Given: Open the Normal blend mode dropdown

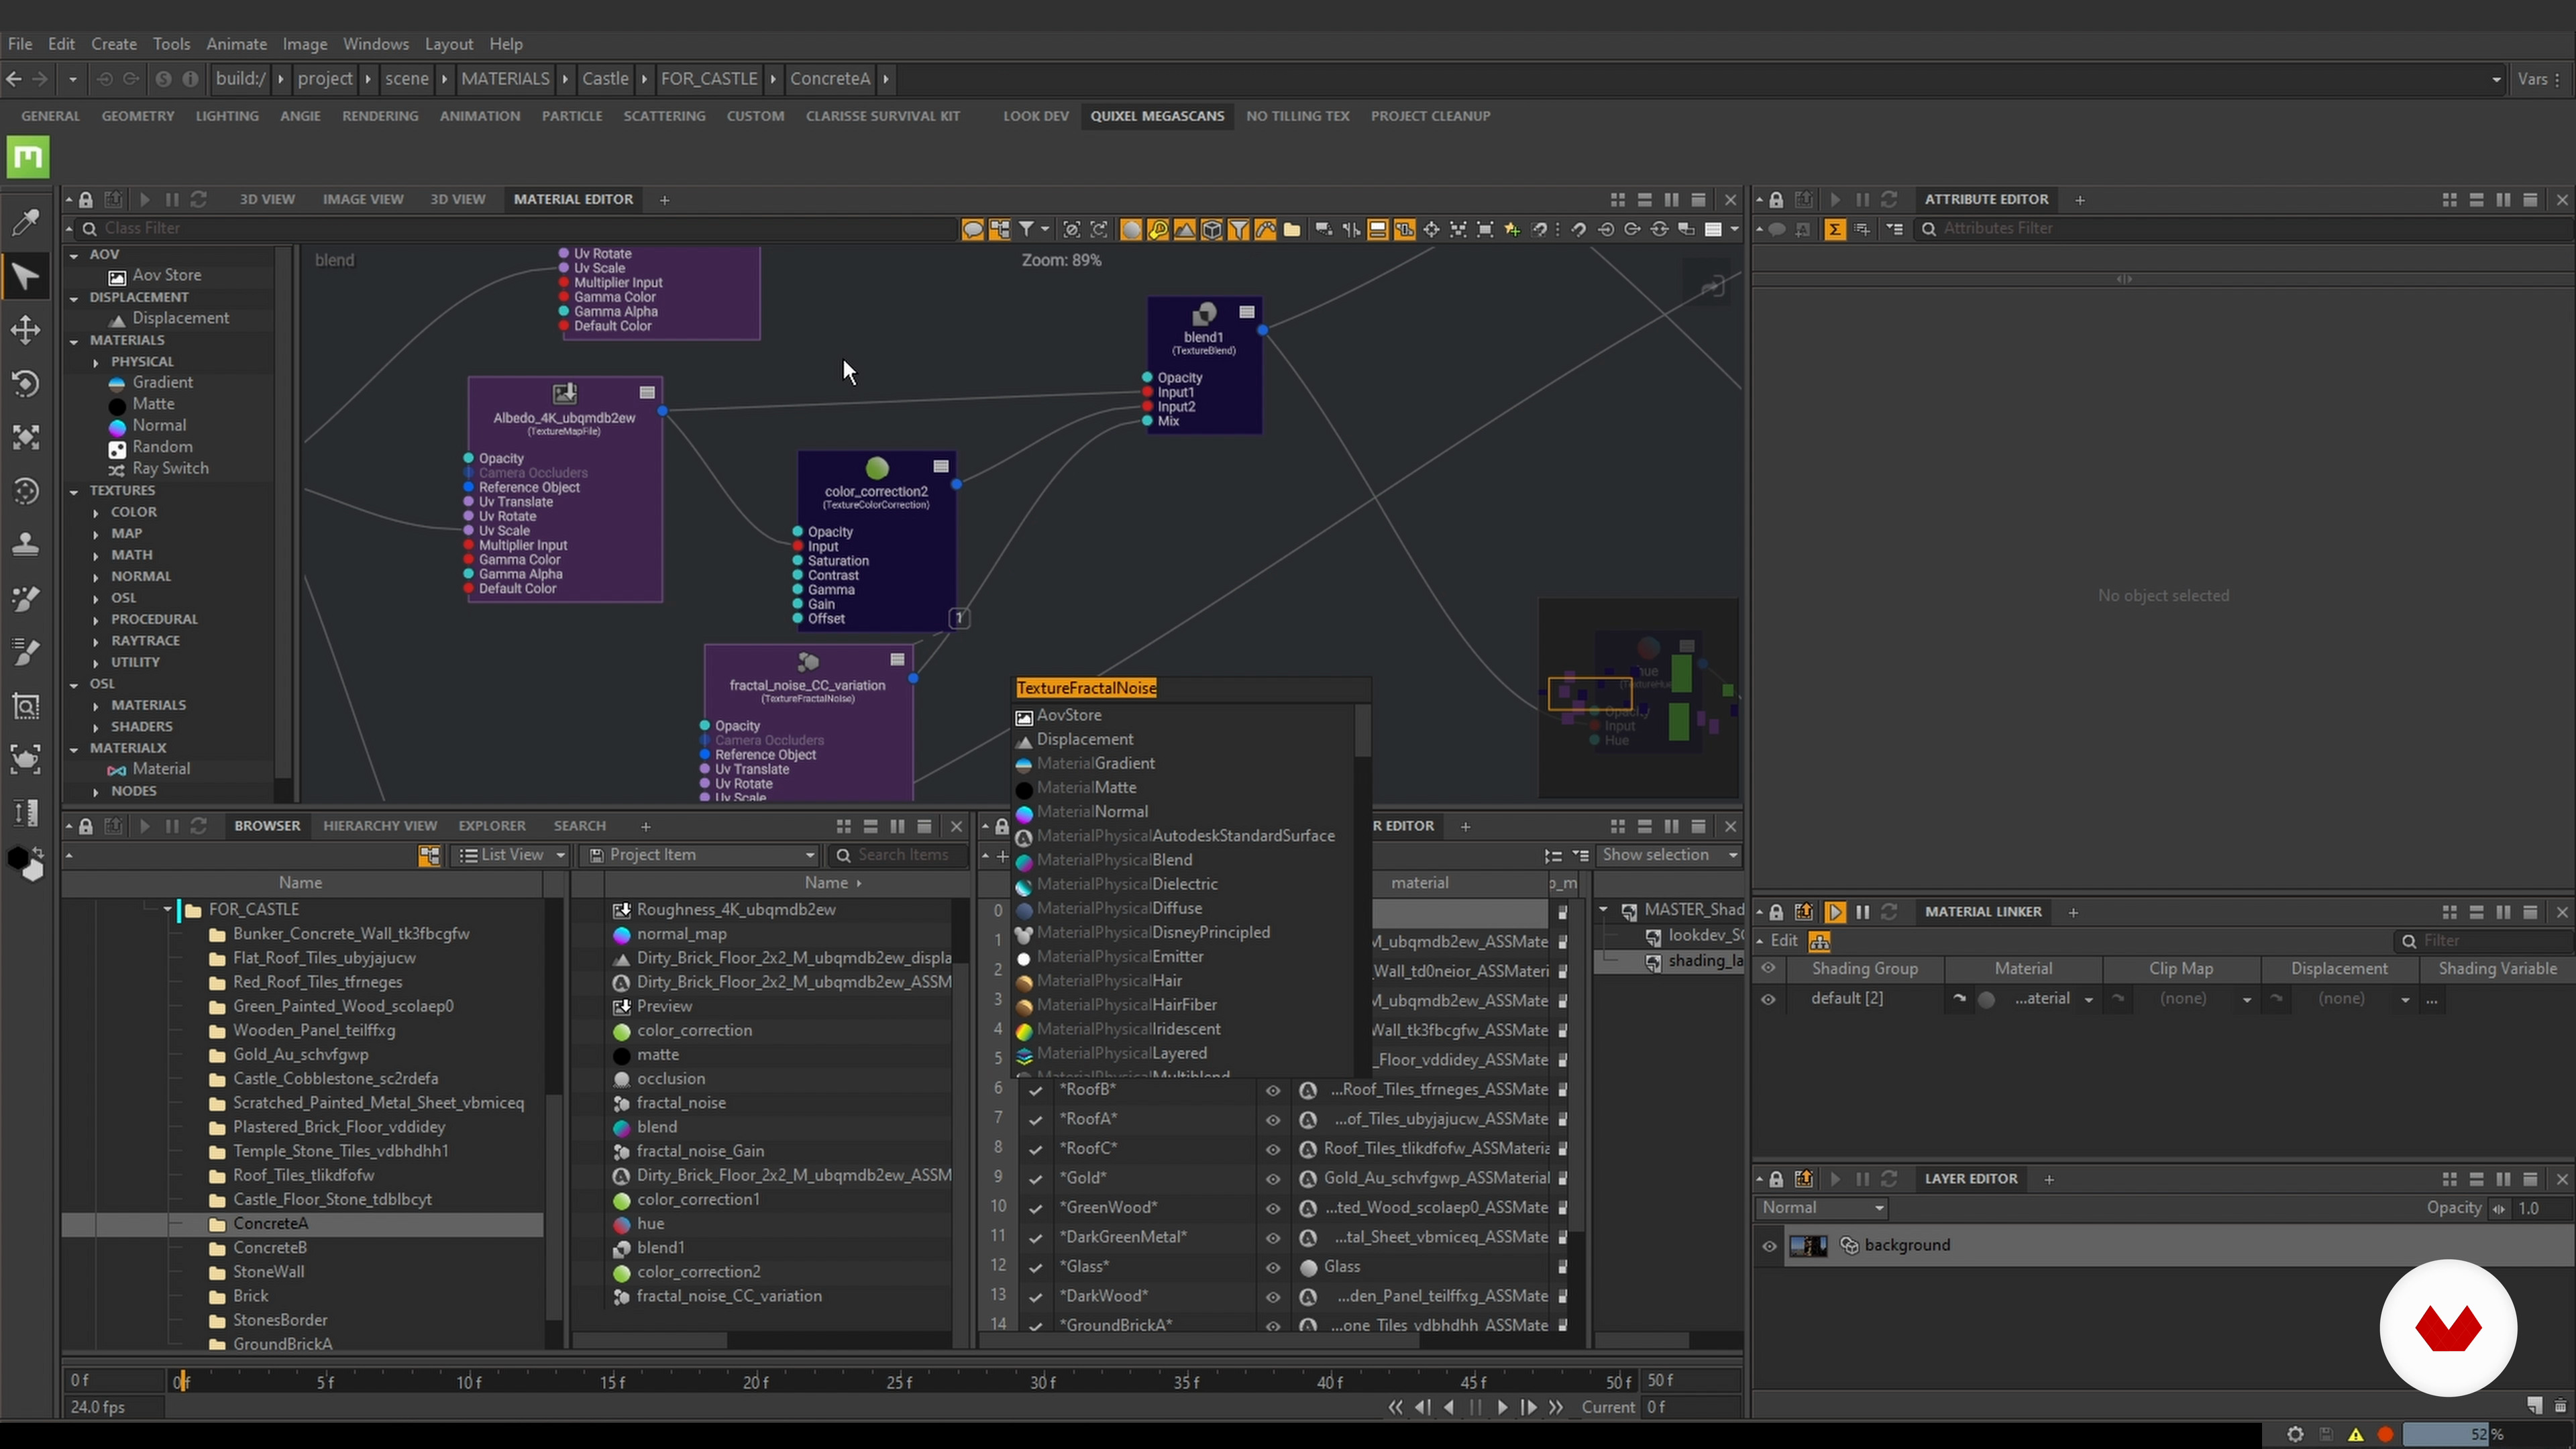Looking at the screenshot, I should point(1822,1208).
